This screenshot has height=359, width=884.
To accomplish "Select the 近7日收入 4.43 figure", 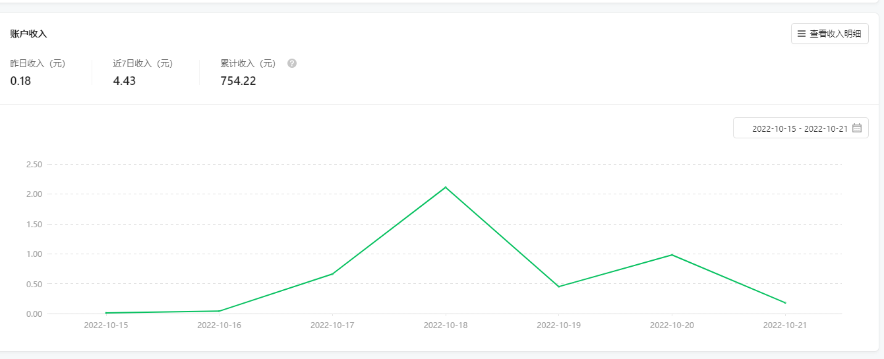I will pyautogui.click(x=125, y=82).
